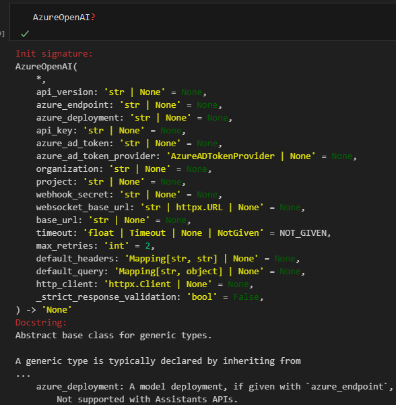This screenshot has height=405, width=396.
Task: Click the project parameter line
Action: (111, 182)
